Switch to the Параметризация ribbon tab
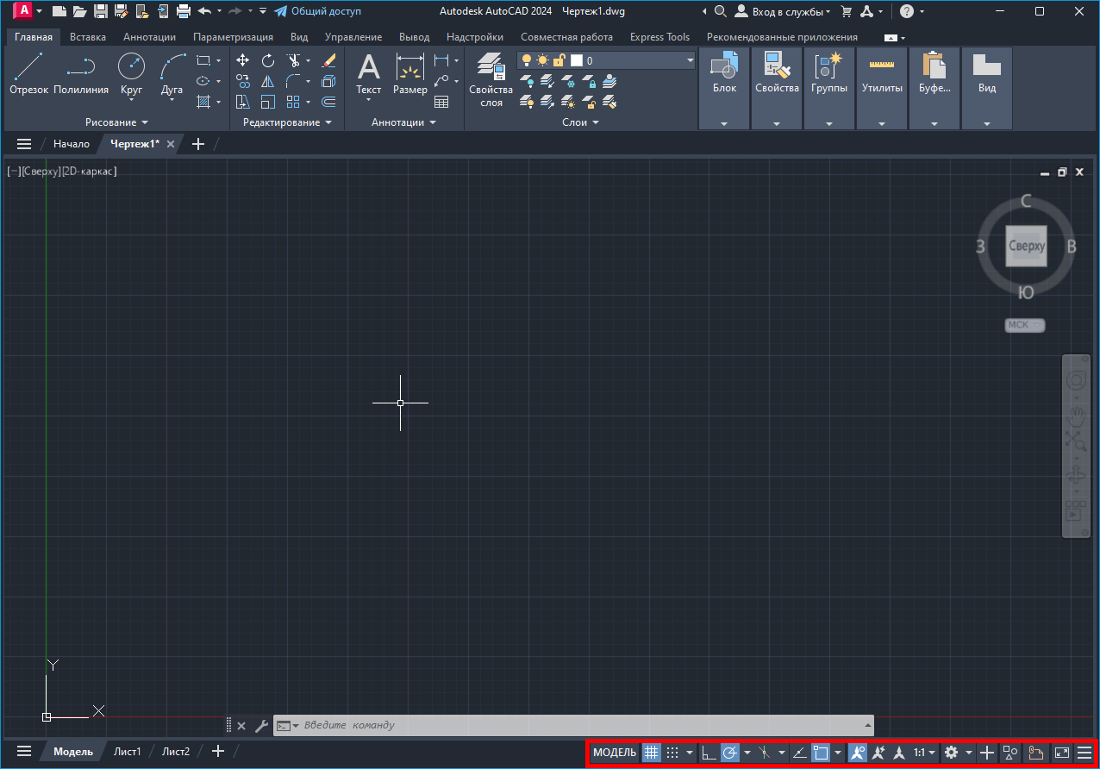The width and height of the screenshot is (1100, 769). (233, 37)
